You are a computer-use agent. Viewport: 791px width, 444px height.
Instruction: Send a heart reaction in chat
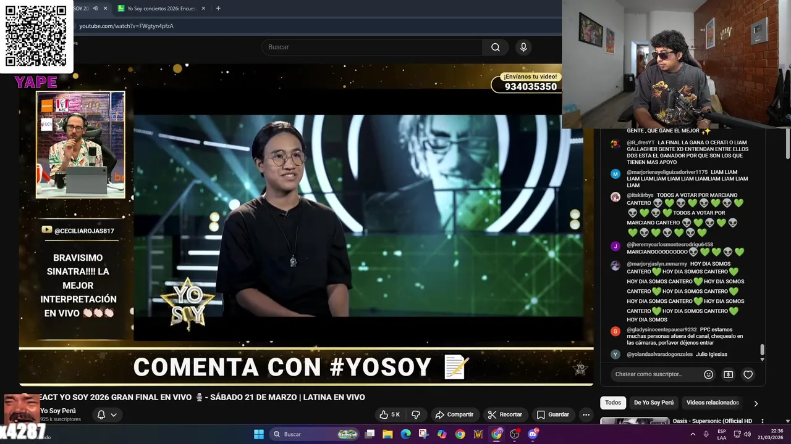point(748,374)
